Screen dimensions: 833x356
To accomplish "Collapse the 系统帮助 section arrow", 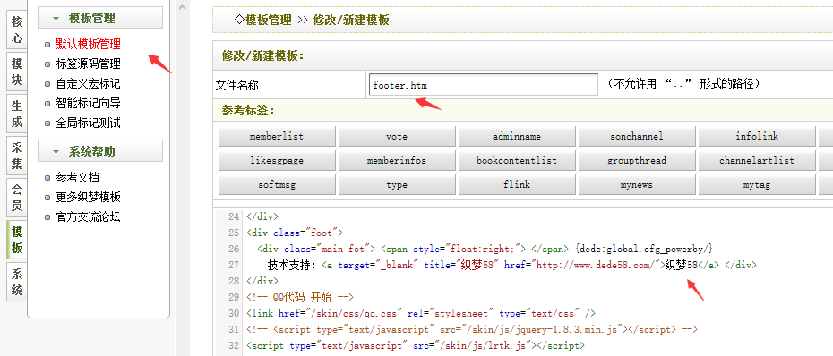I will tap(56, 152).
